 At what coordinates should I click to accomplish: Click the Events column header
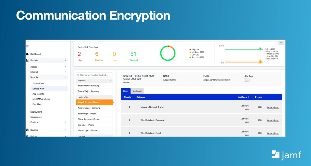pyautogui.click(x=258, y=97)
